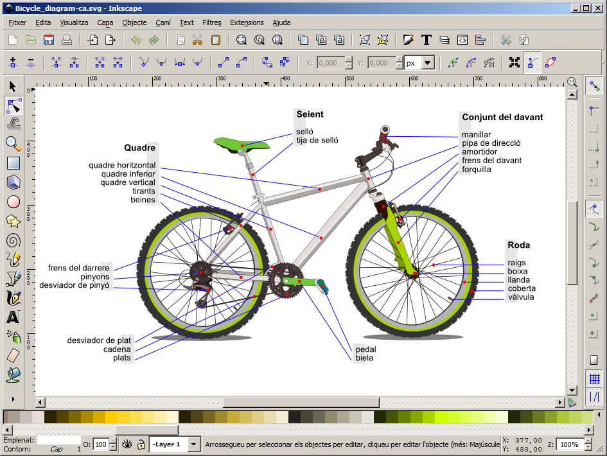Select the Selector arrow tool
The image size is (607, 456).
pyautogui.click(x=12, y=86)
